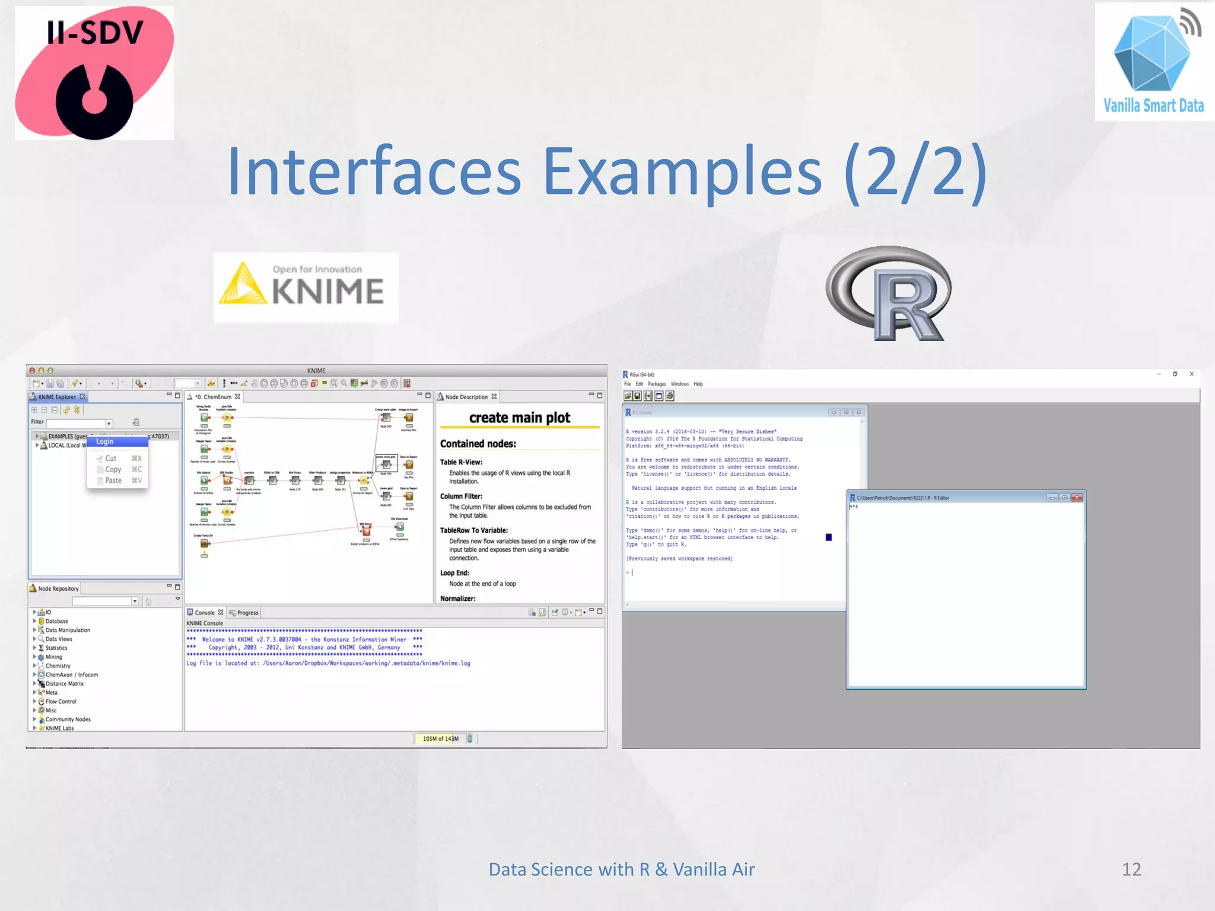
Task: Click the Create Temp Dir node
Action: coord(204,543)
